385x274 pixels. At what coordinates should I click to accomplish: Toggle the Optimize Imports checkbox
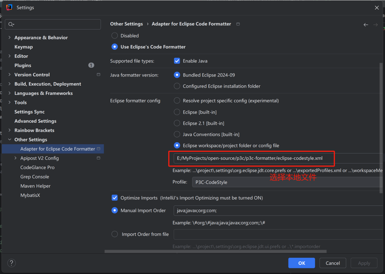[x=115, y=198]
